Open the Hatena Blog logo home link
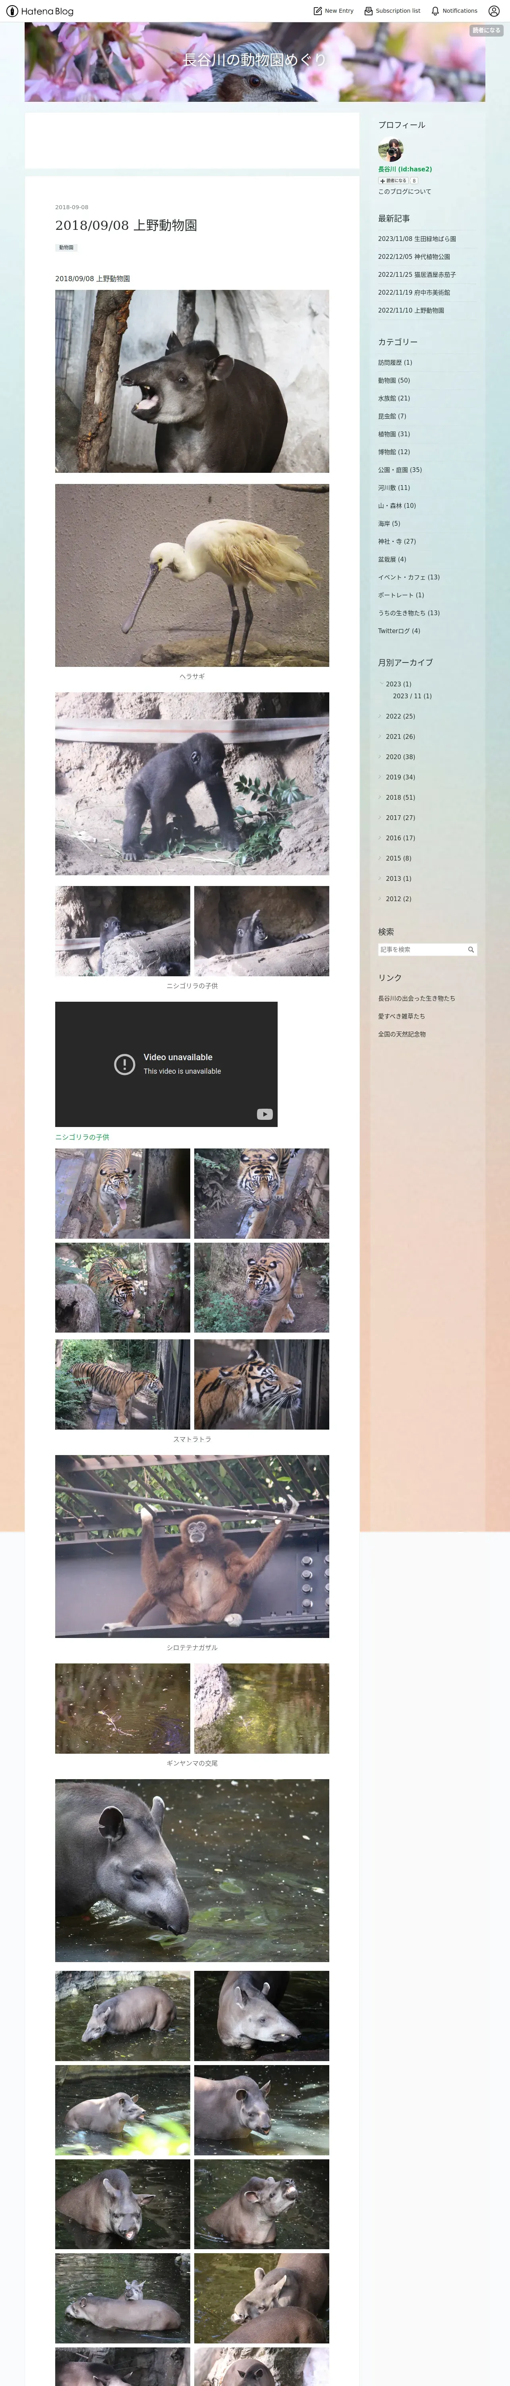Screen dimensions: 510x2386 coord(40,11)
